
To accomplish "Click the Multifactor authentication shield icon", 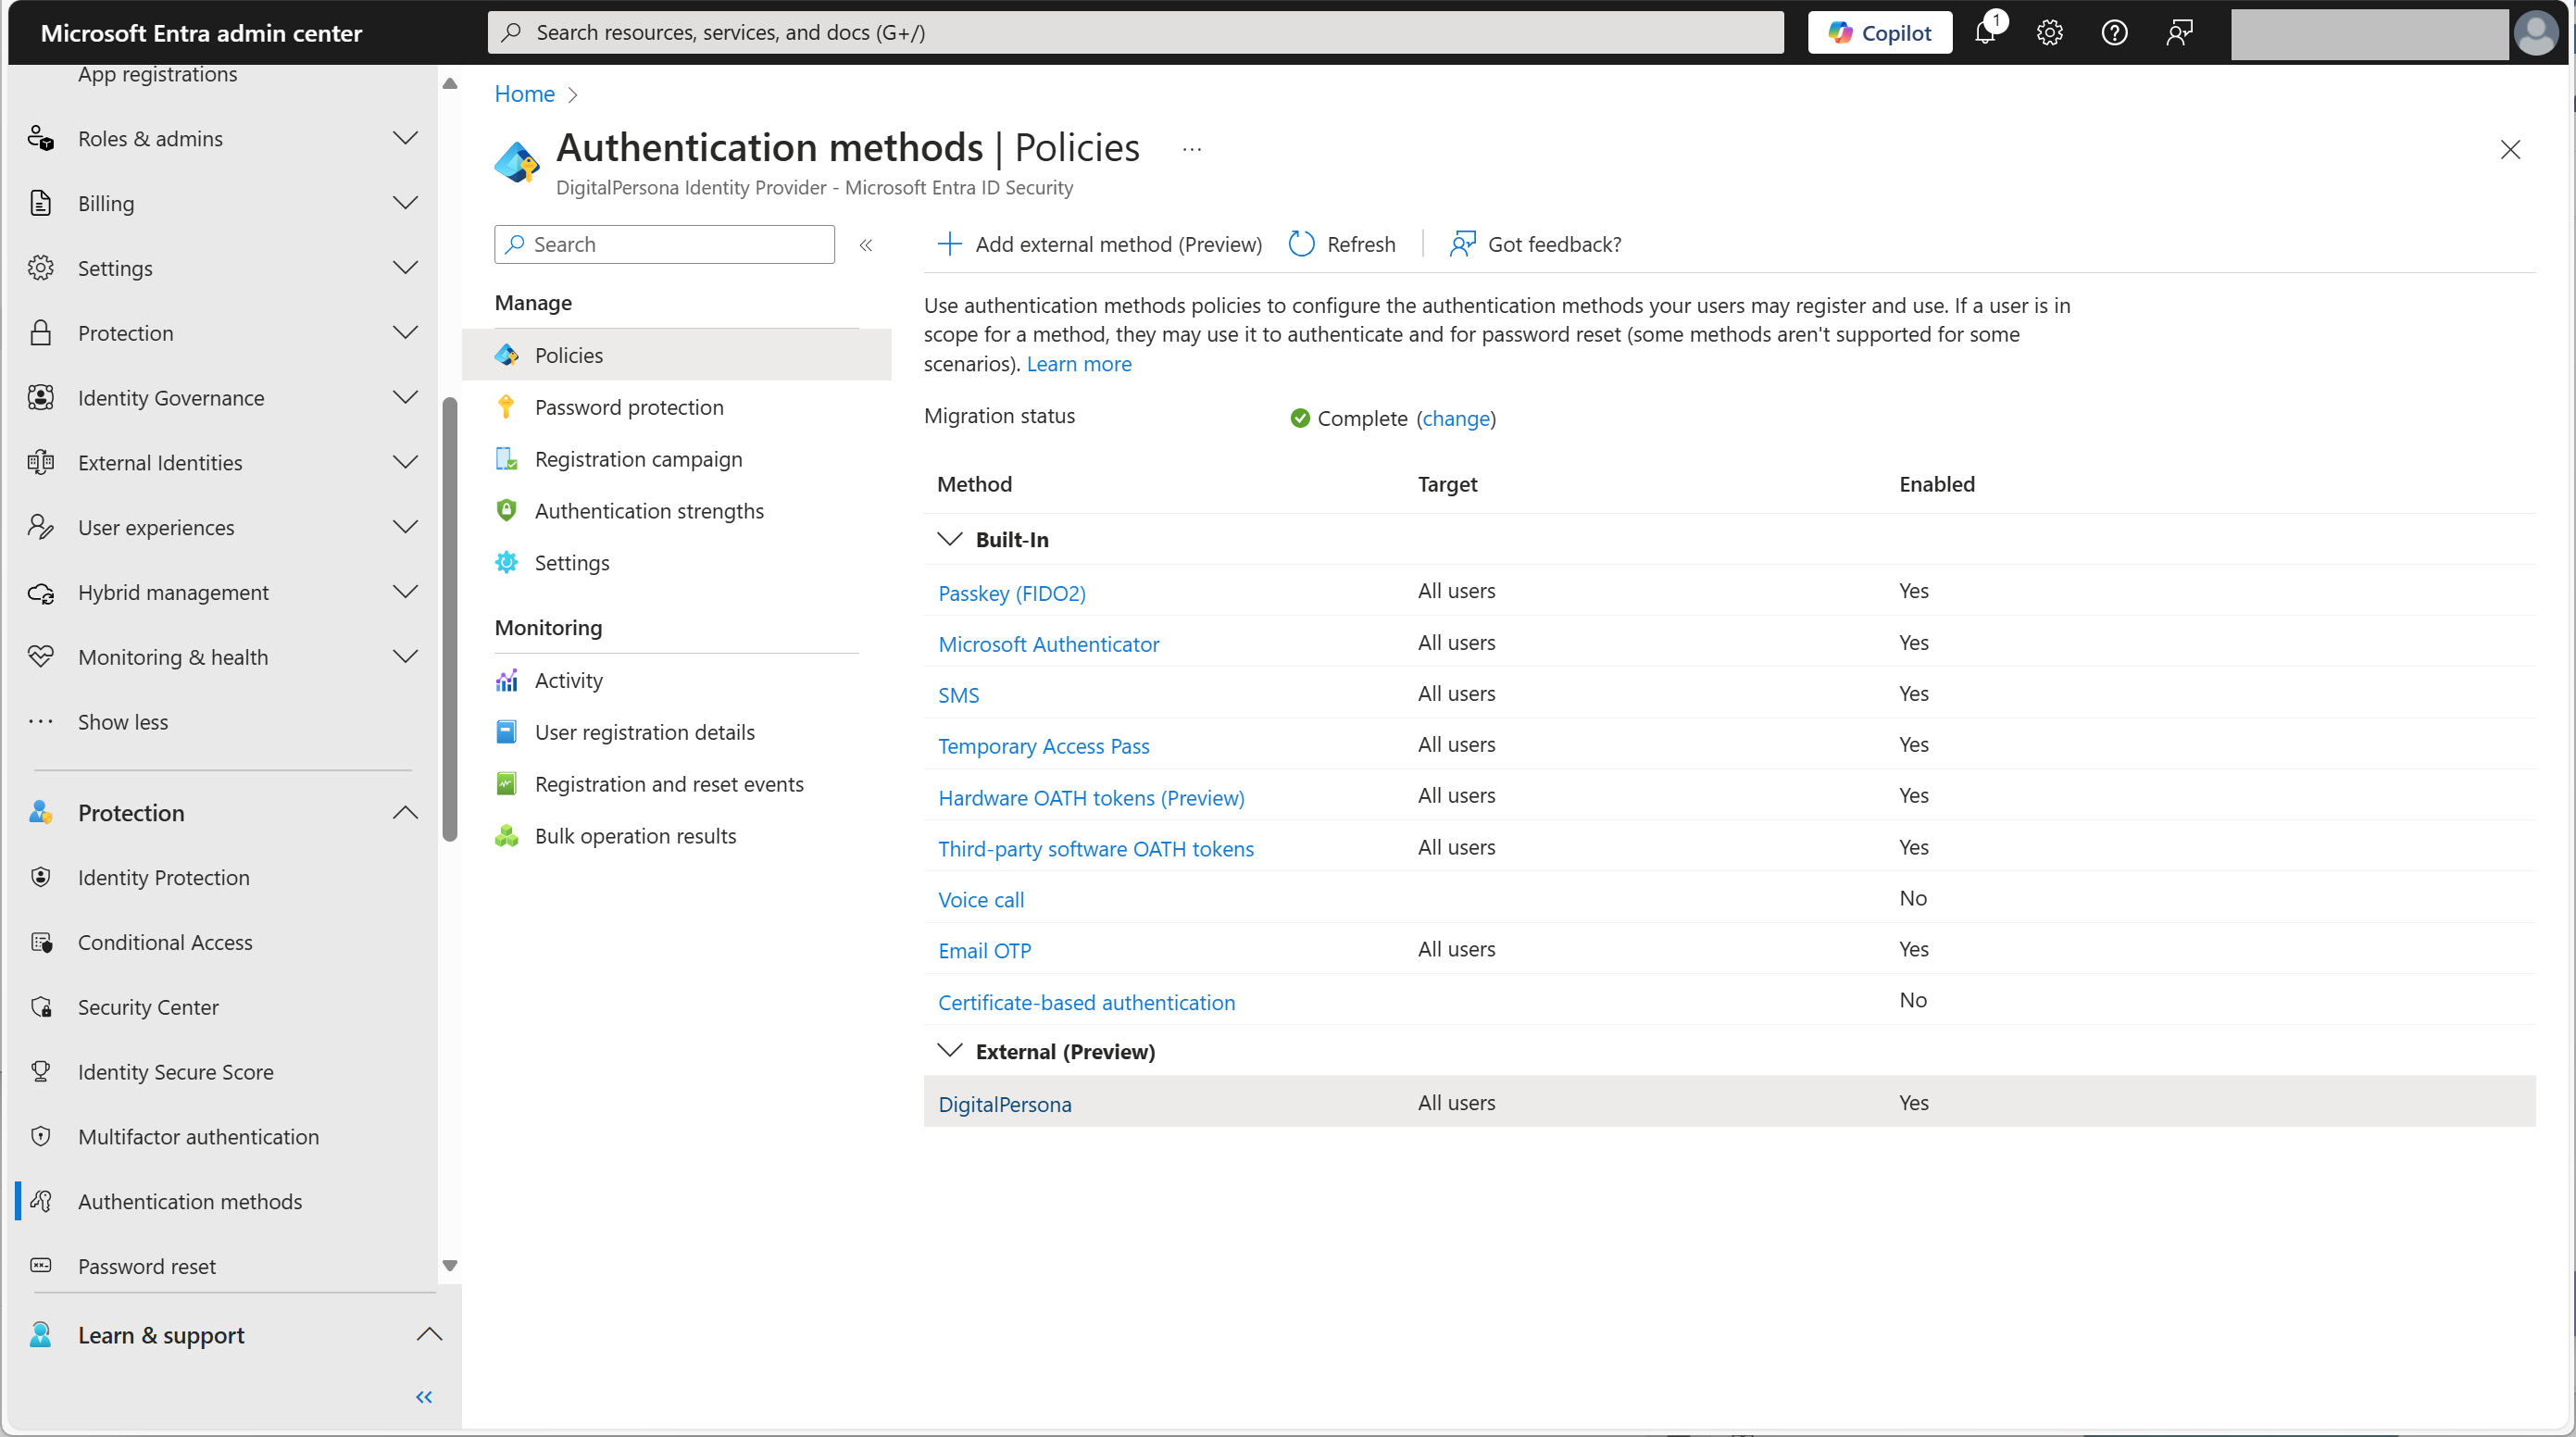I will [41, 1137].
